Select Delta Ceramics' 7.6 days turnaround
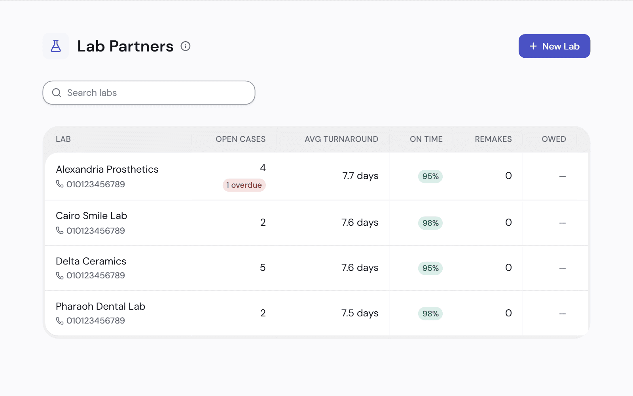Viewport: 633px width, 396px height. tap(360, 268)
